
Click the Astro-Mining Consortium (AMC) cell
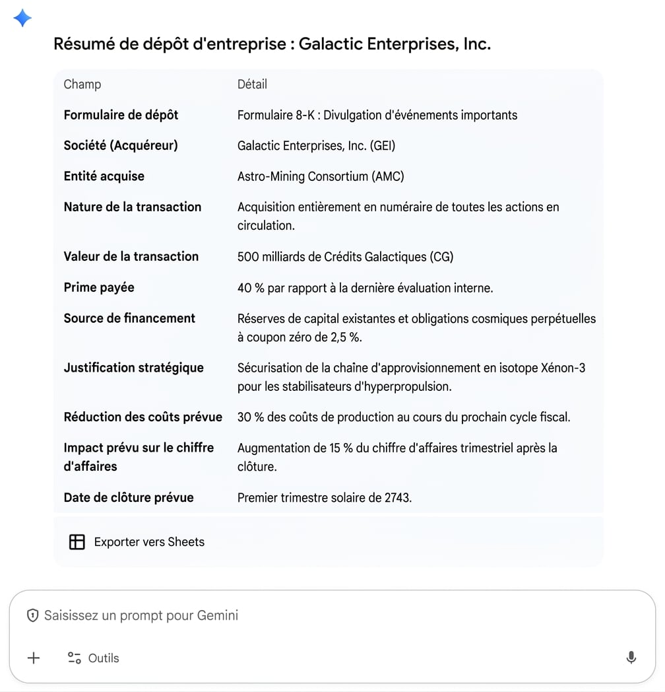(x=321, y=176)
